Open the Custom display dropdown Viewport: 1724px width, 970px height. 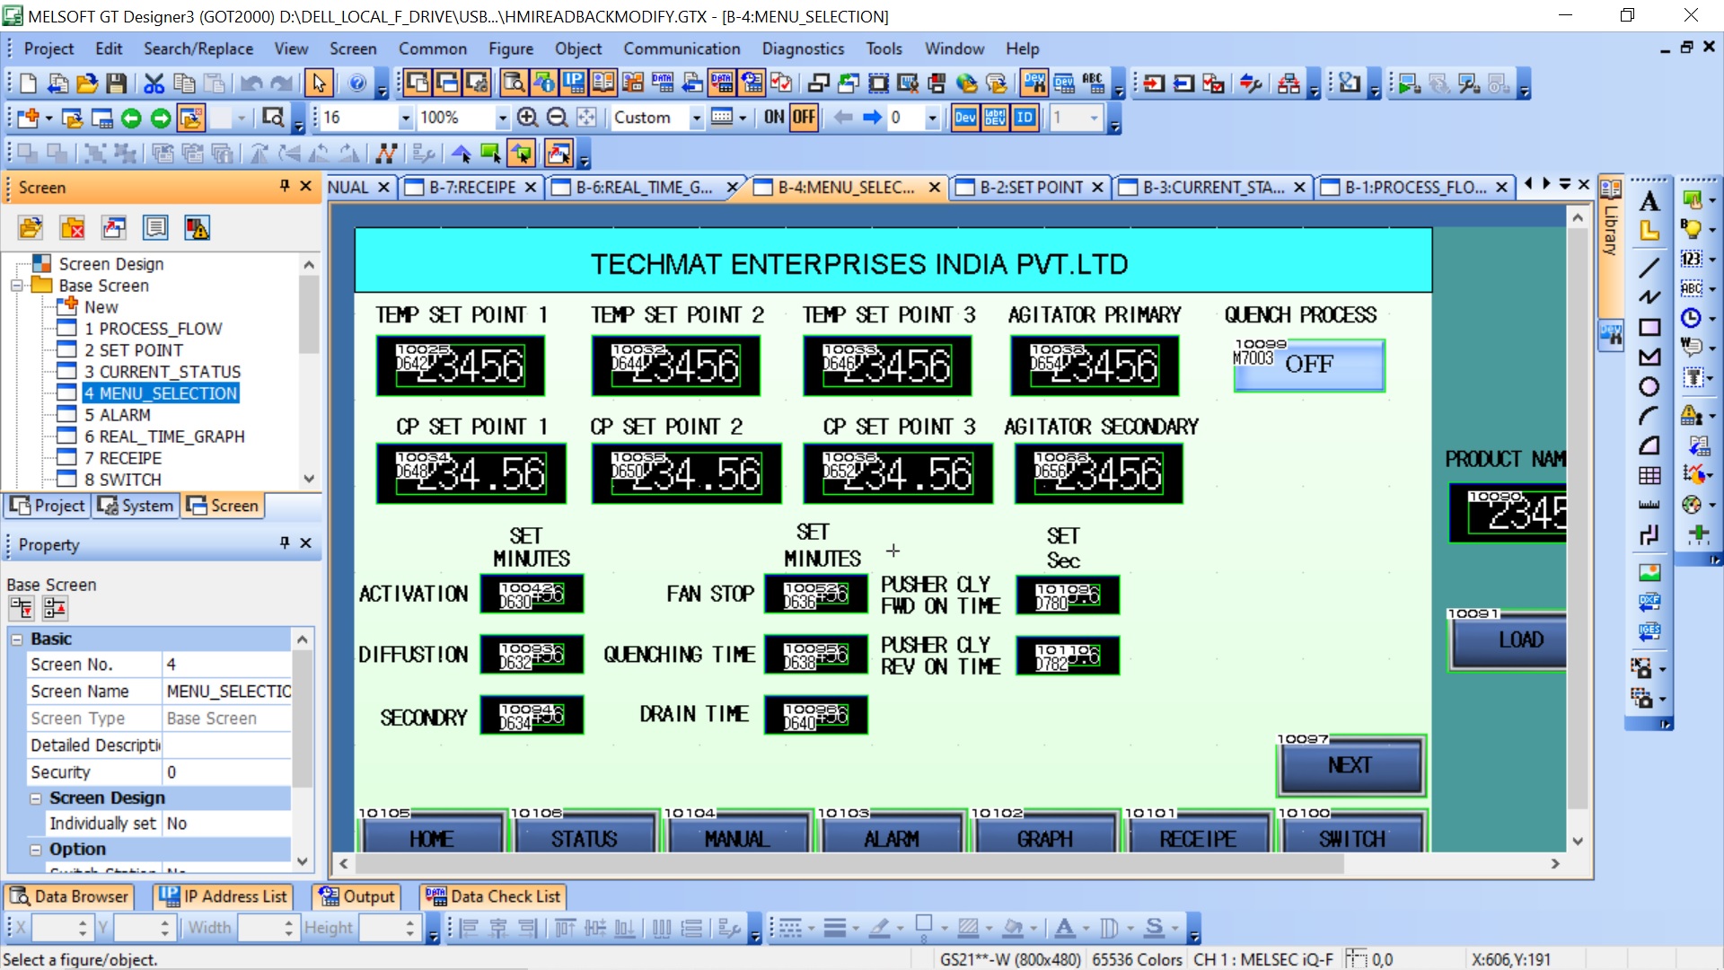point(696,118)
